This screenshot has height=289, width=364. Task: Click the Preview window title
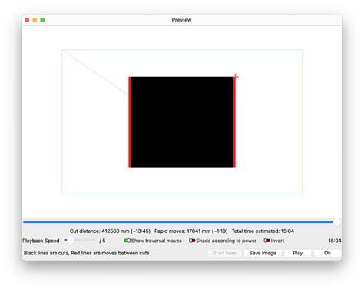tap(181, 20)
